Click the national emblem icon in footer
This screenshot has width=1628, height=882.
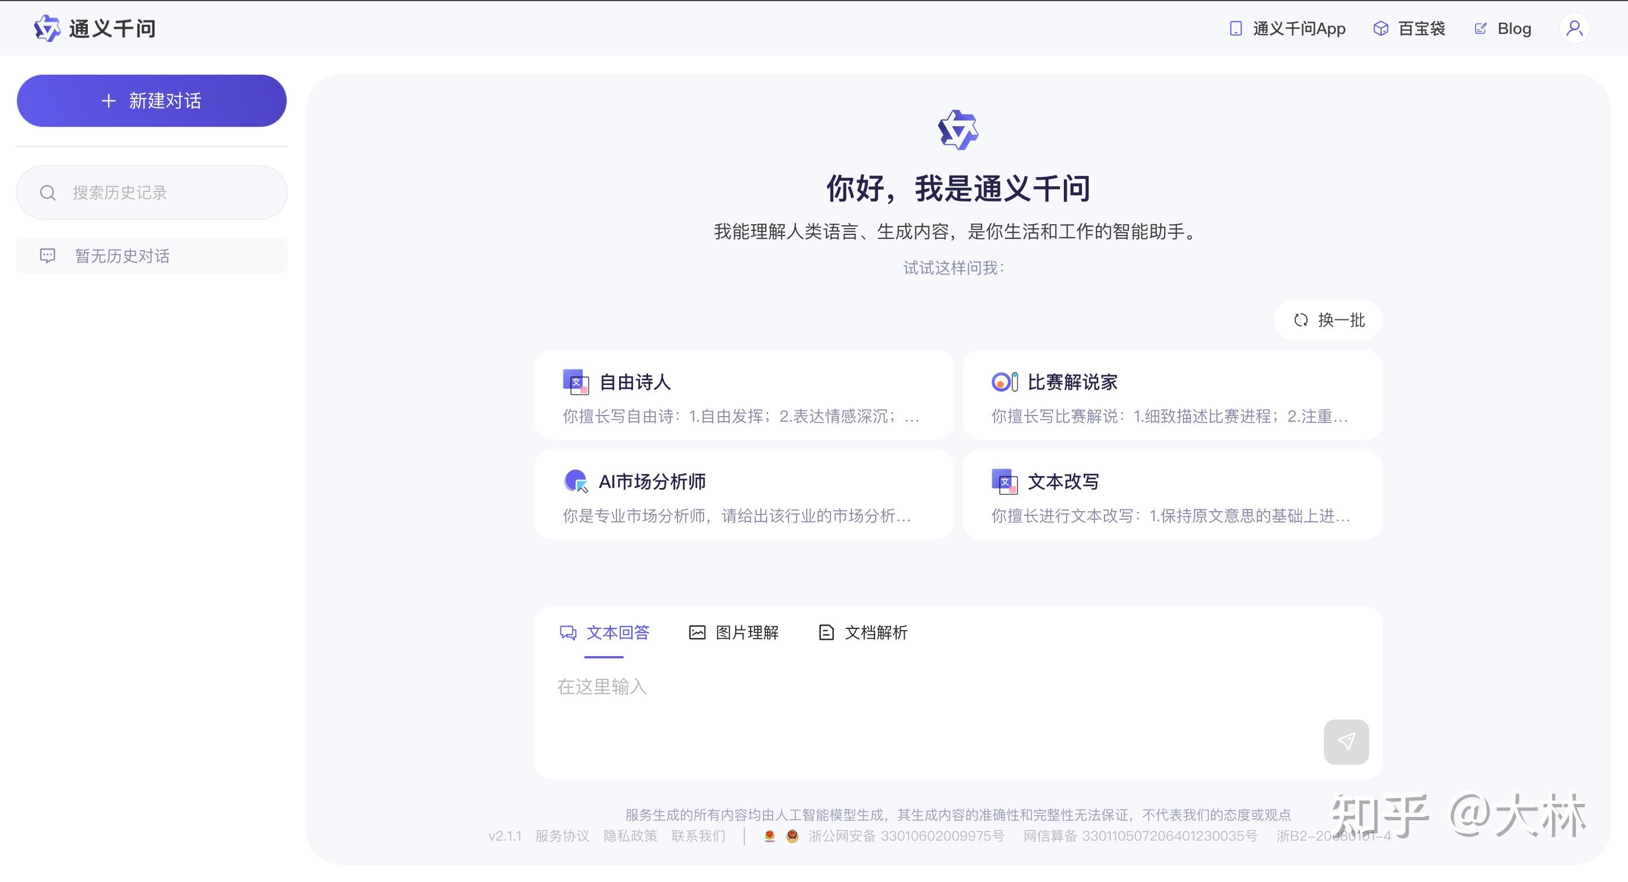(792, 836)
